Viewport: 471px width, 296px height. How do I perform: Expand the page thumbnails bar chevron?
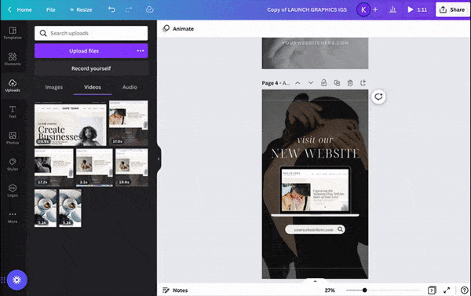click(x=315, y=281)
